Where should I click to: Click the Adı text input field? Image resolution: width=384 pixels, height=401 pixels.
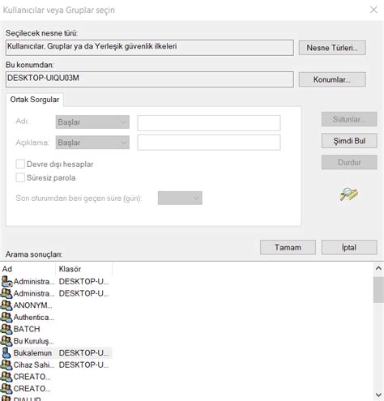(209, 123)
